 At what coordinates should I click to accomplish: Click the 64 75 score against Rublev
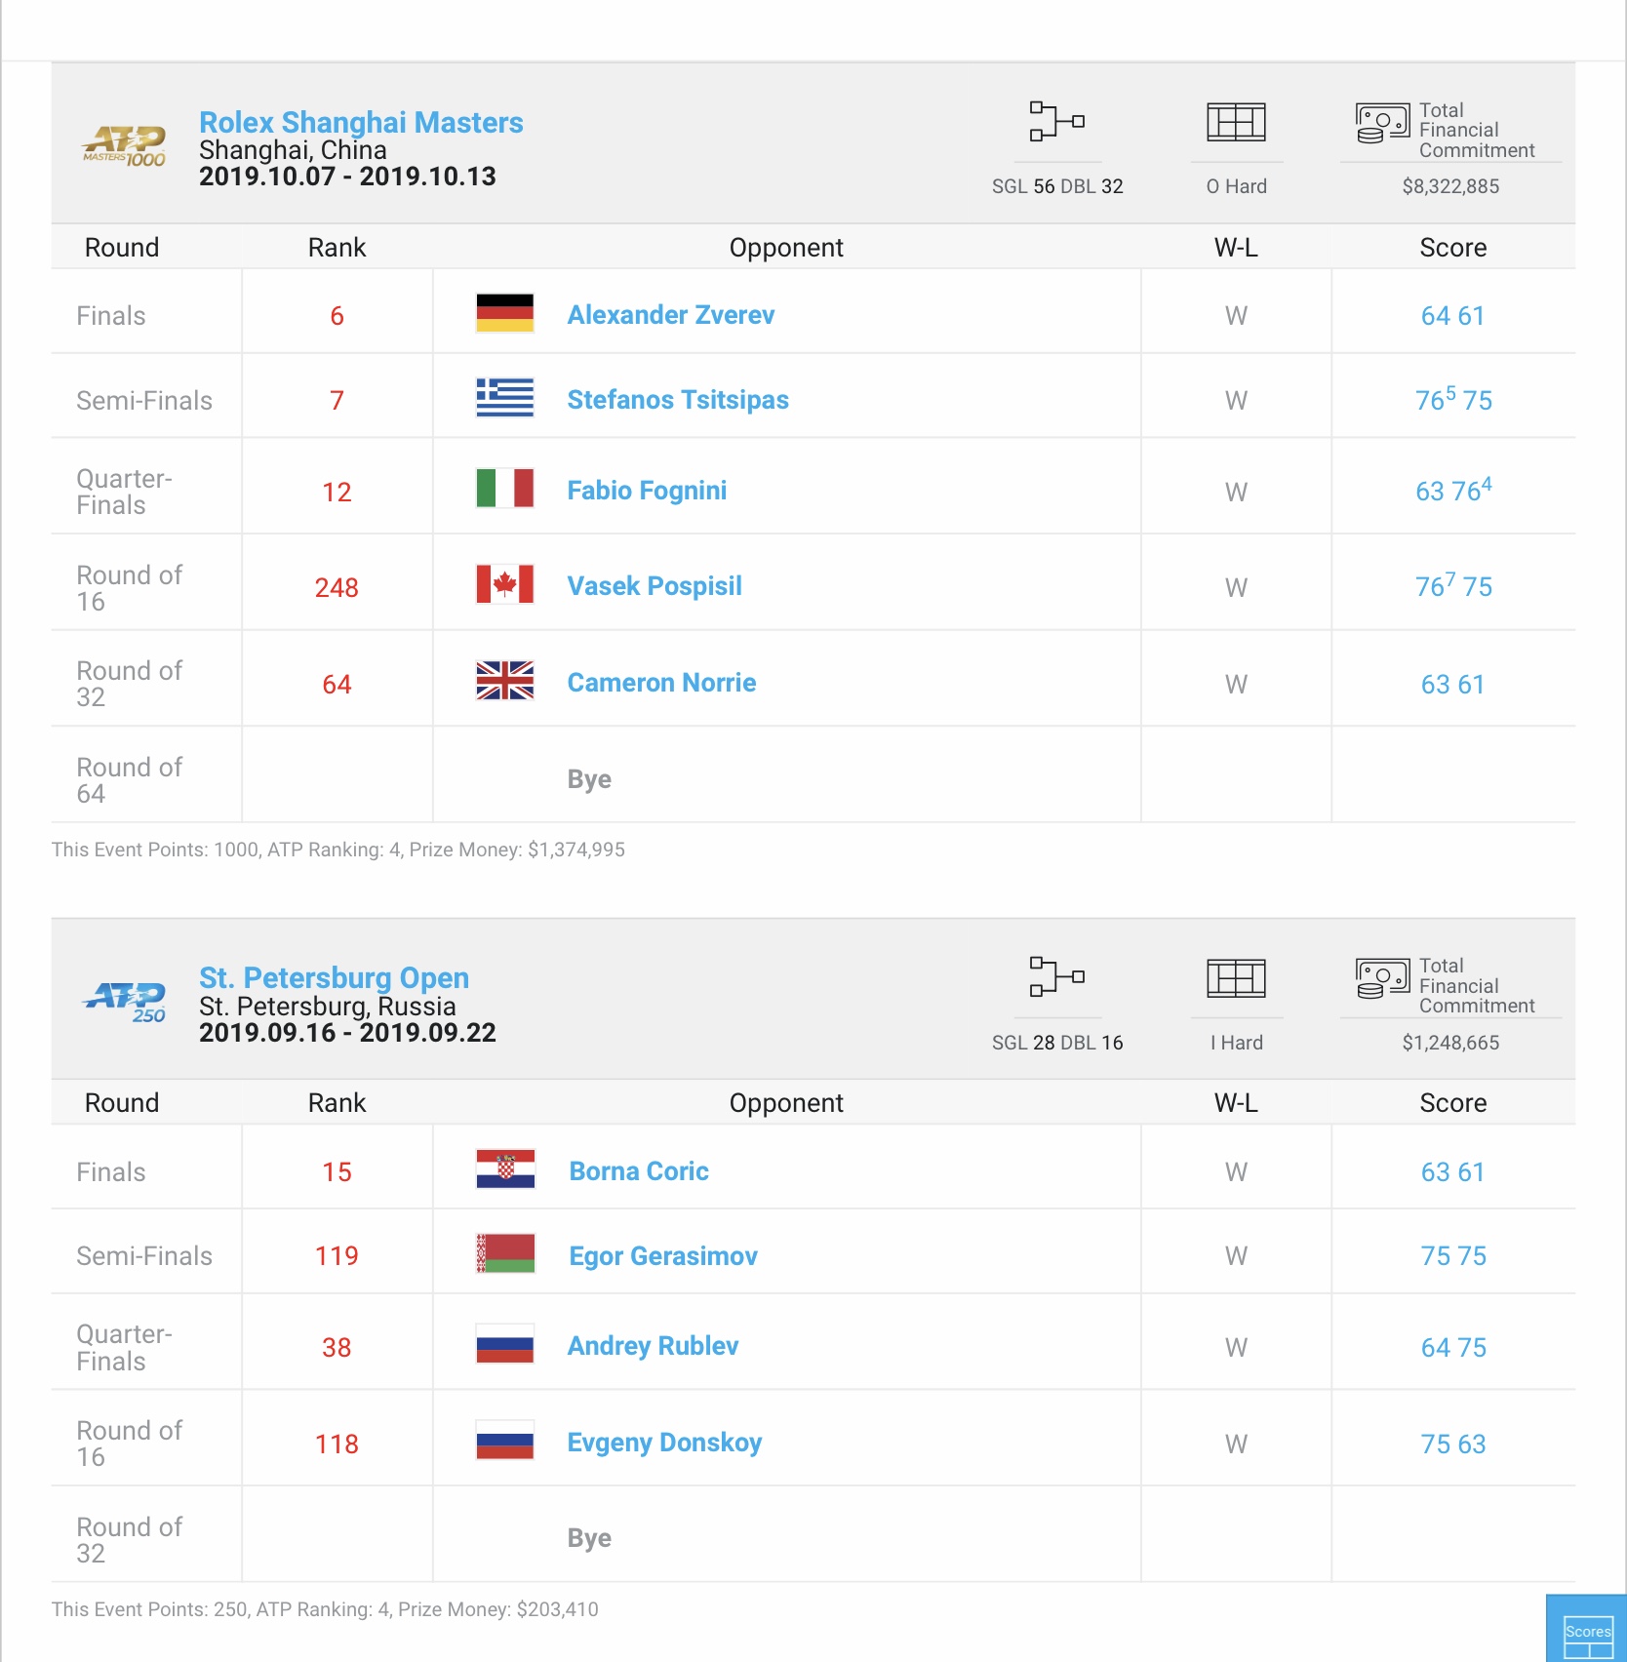[x=1453, y=1347]
